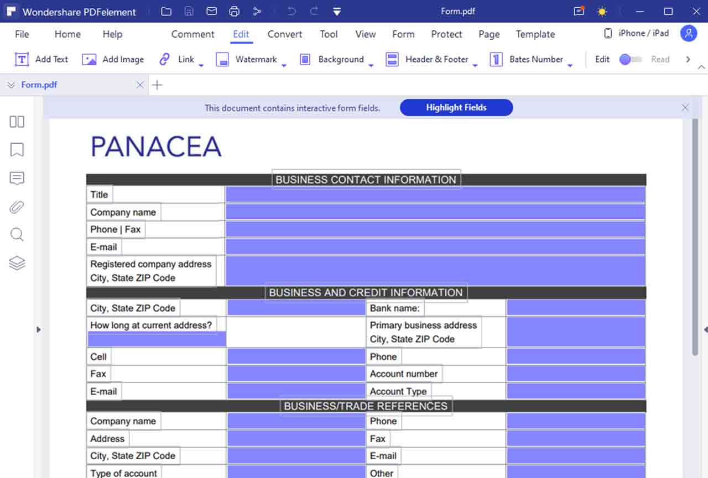Click the Link tool
708x478 pixels.
click(176, 59)
